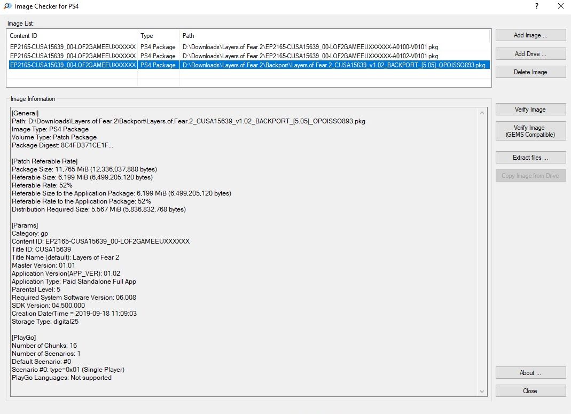Click the Close button at bottom right

tap(530, 391)
